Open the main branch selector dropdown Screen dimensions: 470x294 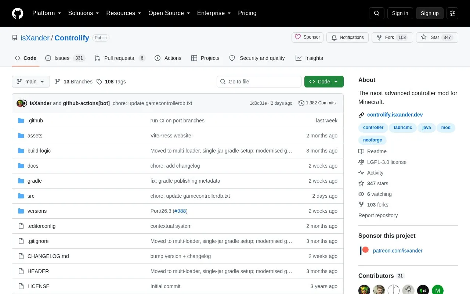[x=31, y=82]
